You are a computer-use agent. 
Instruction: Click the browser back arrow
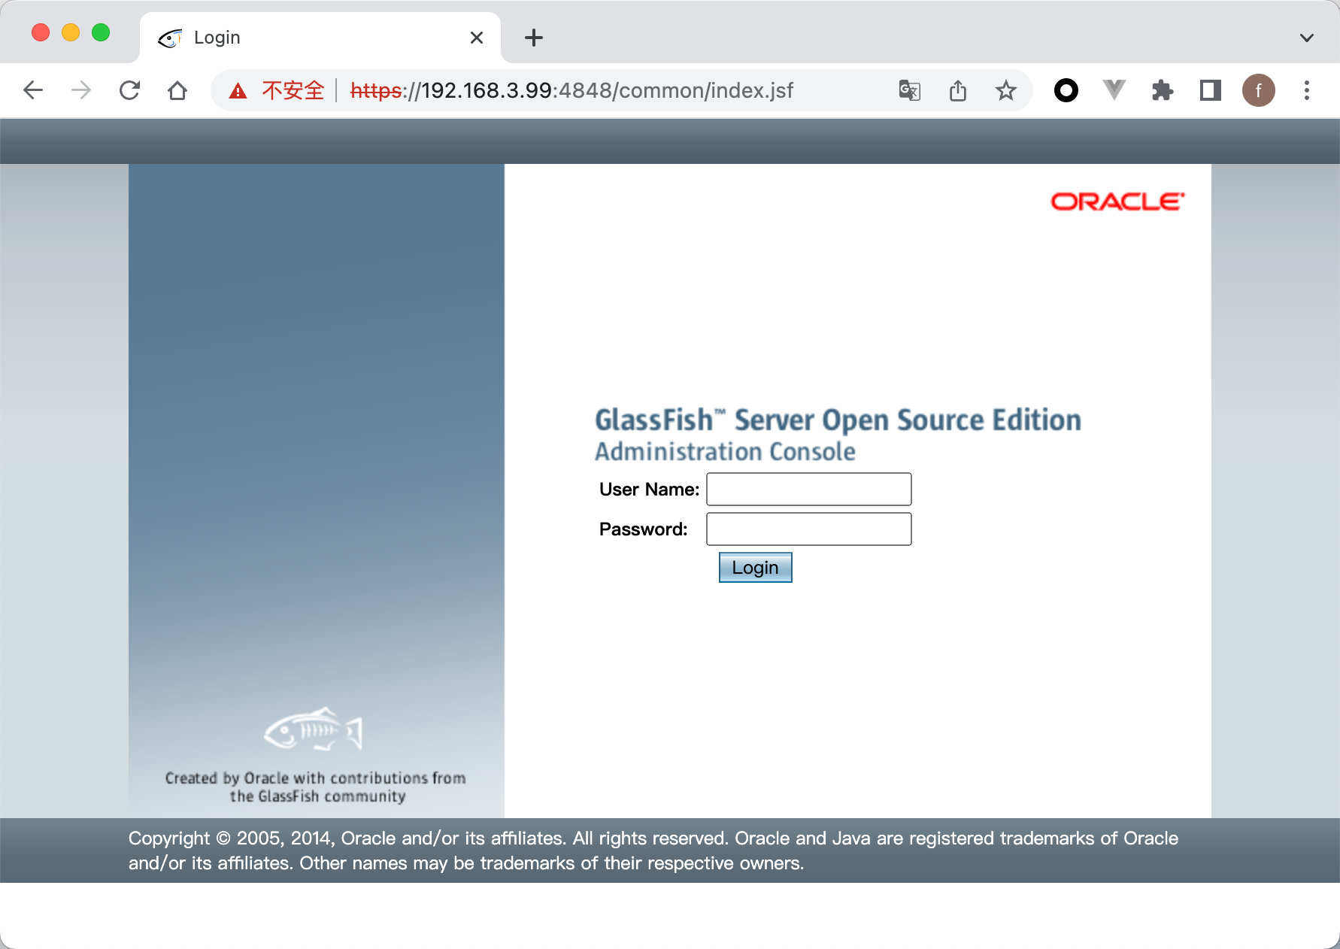tap(33, 91)
